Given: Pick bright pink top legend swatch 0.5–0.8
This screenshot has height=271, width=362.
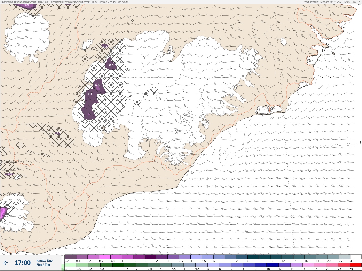Looking at the screenshot, I should (x=105, y=257).
